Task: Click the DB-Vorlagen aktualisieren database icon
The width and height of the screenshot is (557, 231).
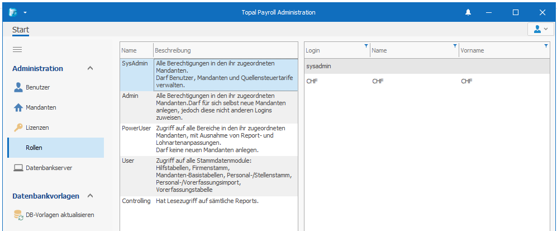Action: (x=18, y=215)
